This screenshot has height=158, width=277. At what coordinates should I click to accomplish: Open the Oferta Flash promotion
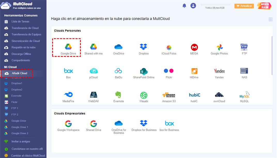click(x=264, y=6)
